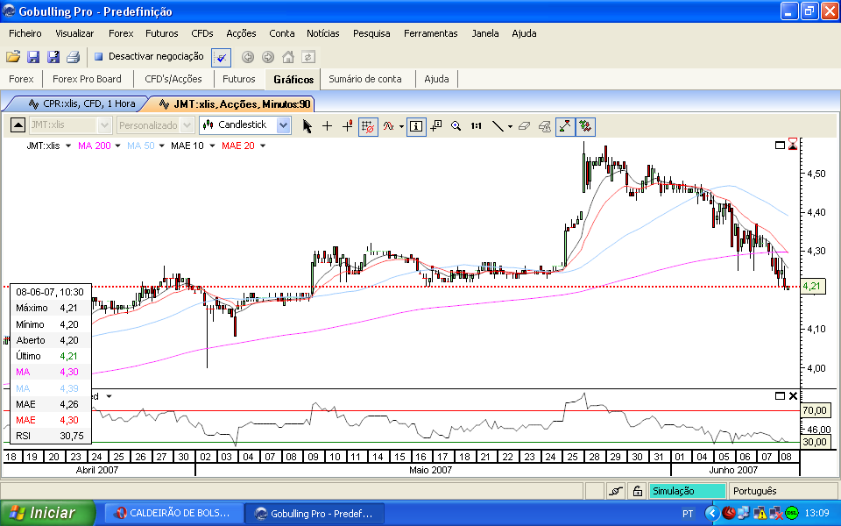
Task: Click the Forward navigation arrow icon
Action: pyautogui.click(x=268, y=57)
